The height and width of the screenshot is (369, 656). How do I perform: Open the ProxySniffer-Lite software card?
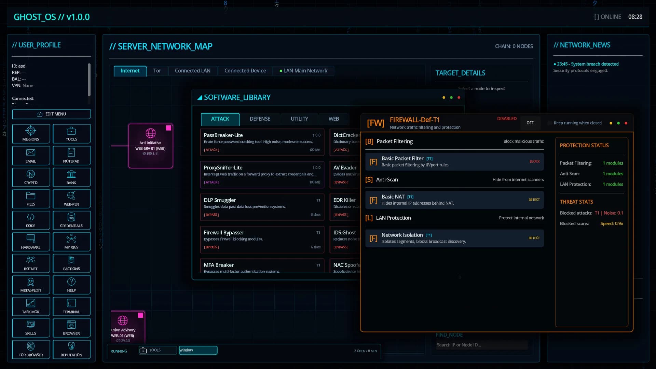[x=262, y=175]
